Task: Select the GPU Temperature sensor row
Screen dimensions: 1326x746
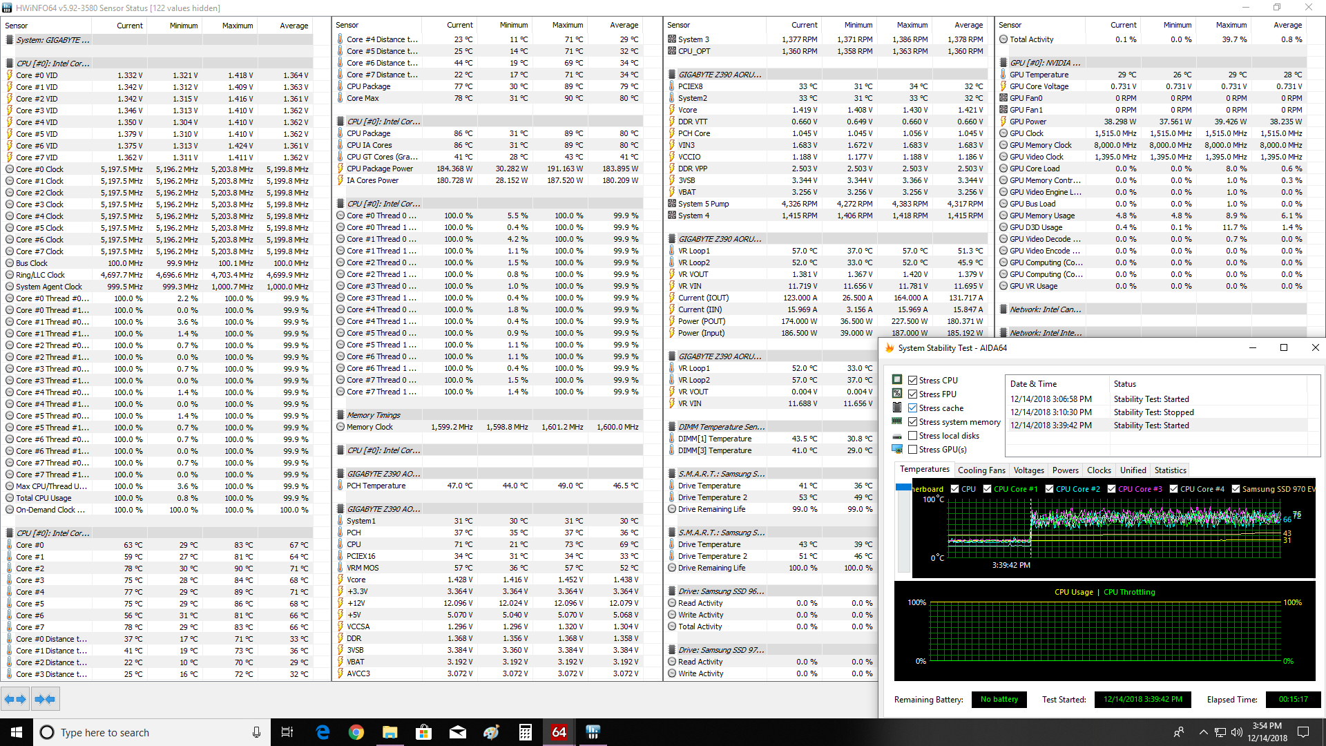Action: pyautogui.click(x=1151, y=75)
